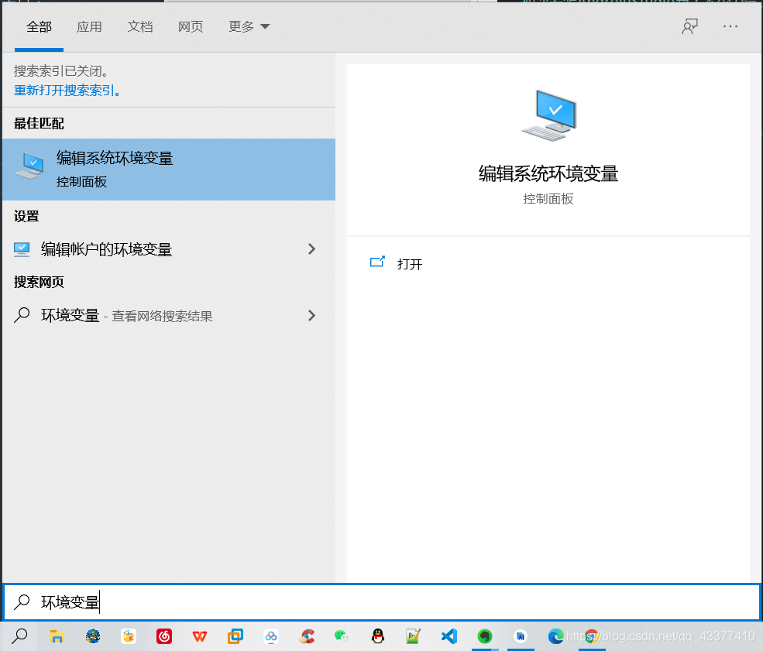Click 打开 to open environment variables editor
Image resolution: width=763 pixels, height=651 pixels.
(x=409, y=264)
